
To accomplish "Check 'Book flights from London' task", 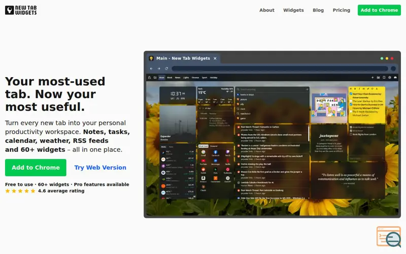I will [351, 134].
